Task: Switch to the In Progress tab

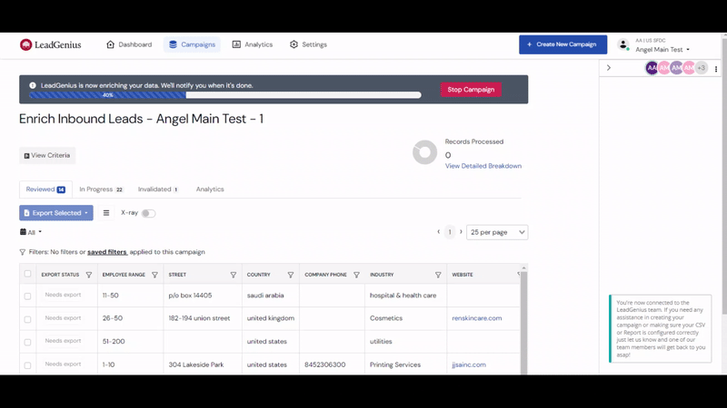Action: pyautogui.click(x=101, y=189)
